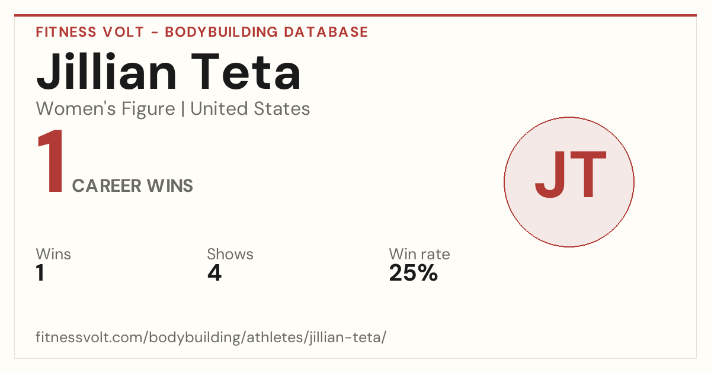The width and height of the screenshot is (711, 373).
Task: Click the Wins value 1
Action: point(40,273)
